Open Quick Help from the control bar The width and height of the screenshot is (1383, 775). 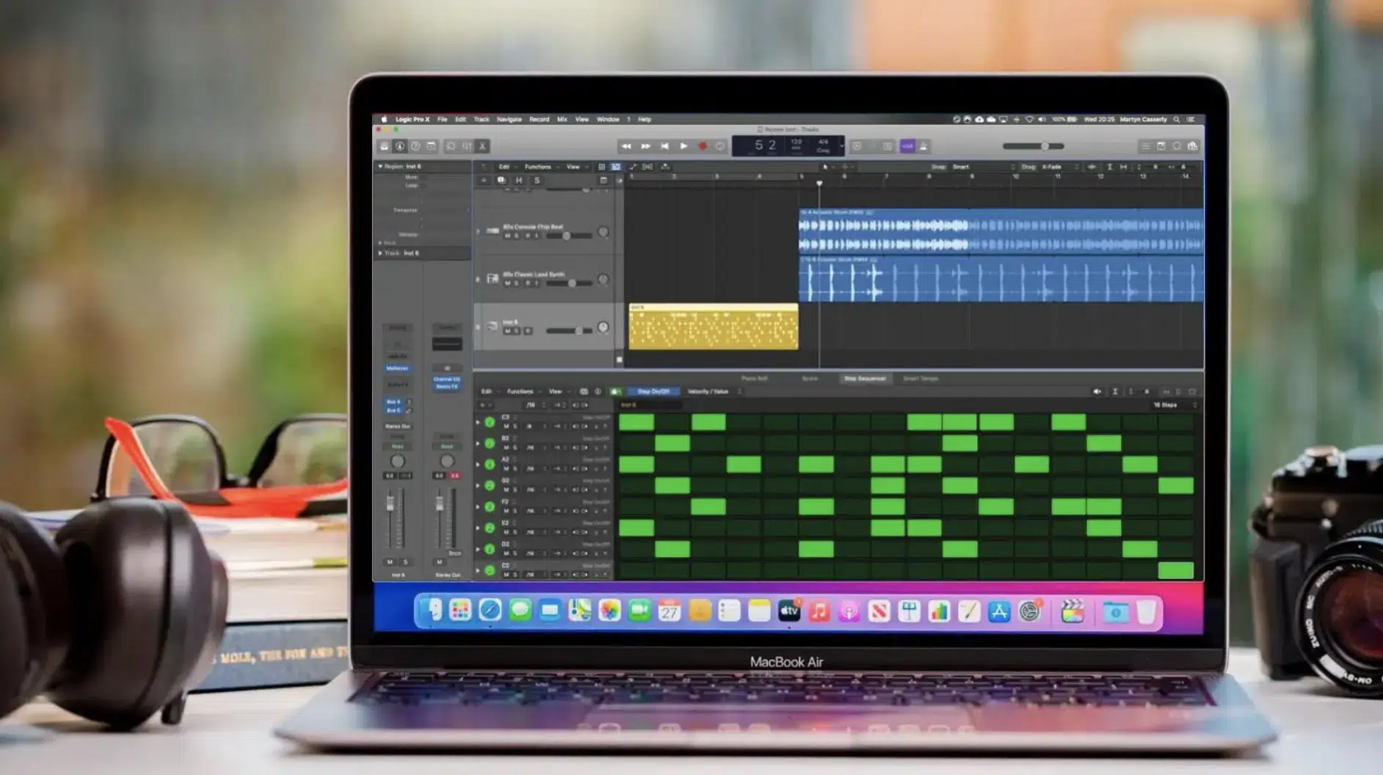tap(415, 146)
